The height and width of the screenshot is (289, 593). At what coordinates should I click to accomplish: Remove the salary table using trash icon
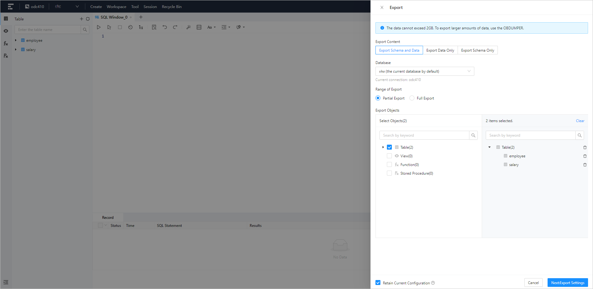pos(585,165)
